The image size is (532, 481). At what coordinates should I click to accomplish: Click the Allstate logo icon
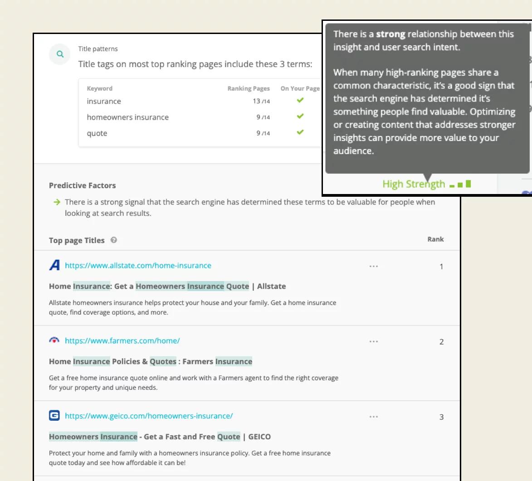point(54,265)
